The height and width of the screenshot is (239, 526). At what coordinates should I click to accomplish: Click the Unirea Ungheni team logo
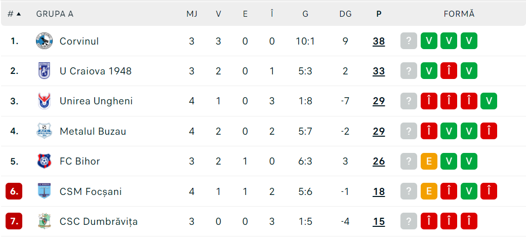(x=45, y=101)
